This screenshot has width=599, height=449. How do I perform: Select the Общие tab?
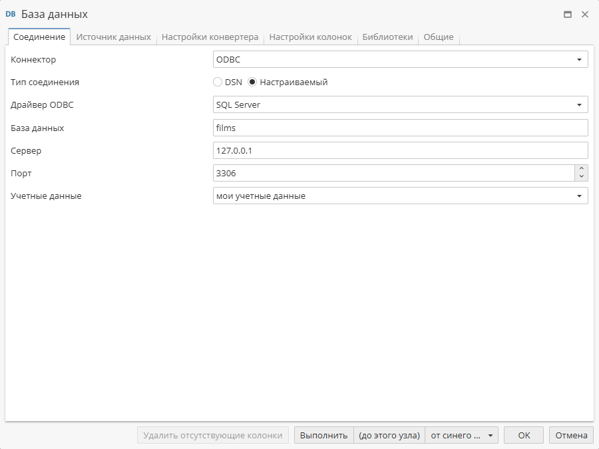[438, 37]
